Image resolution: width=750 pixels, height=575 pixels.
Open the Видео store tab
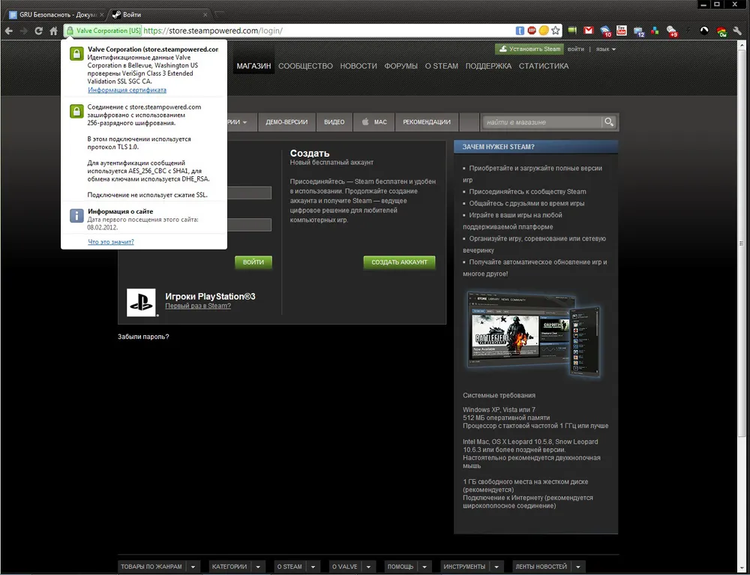pyautogui.click(x=334, y=122)
